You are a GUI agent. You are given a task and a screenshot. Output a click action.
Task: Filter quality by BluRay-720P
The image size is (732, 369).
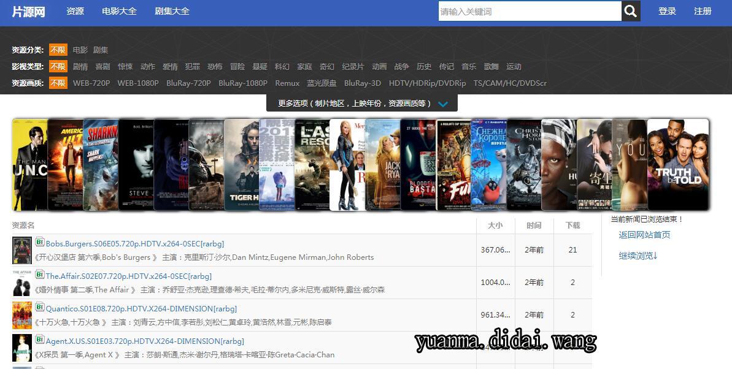pyautogui.click(x=188, y=83)
